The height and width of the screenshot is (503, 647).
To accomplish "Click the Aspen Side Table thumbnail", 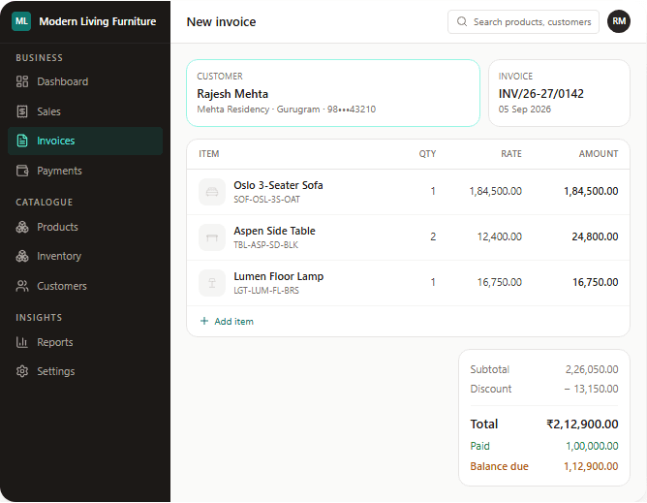I will [x=212, y=237].
